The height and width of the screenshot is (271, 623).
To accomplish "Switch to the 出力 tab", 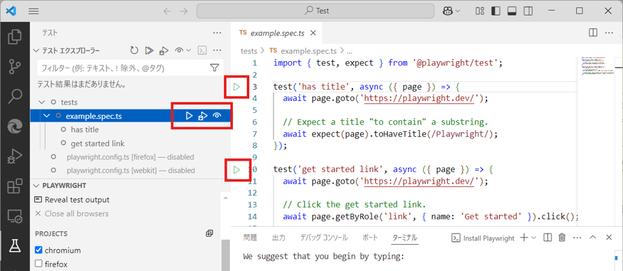I will pos(278,237).
